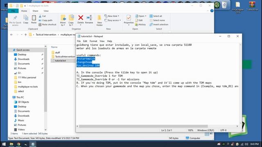
Task: Click the Copy icon in ribbon
Action: pyautogui.click(x=26, y=18)
